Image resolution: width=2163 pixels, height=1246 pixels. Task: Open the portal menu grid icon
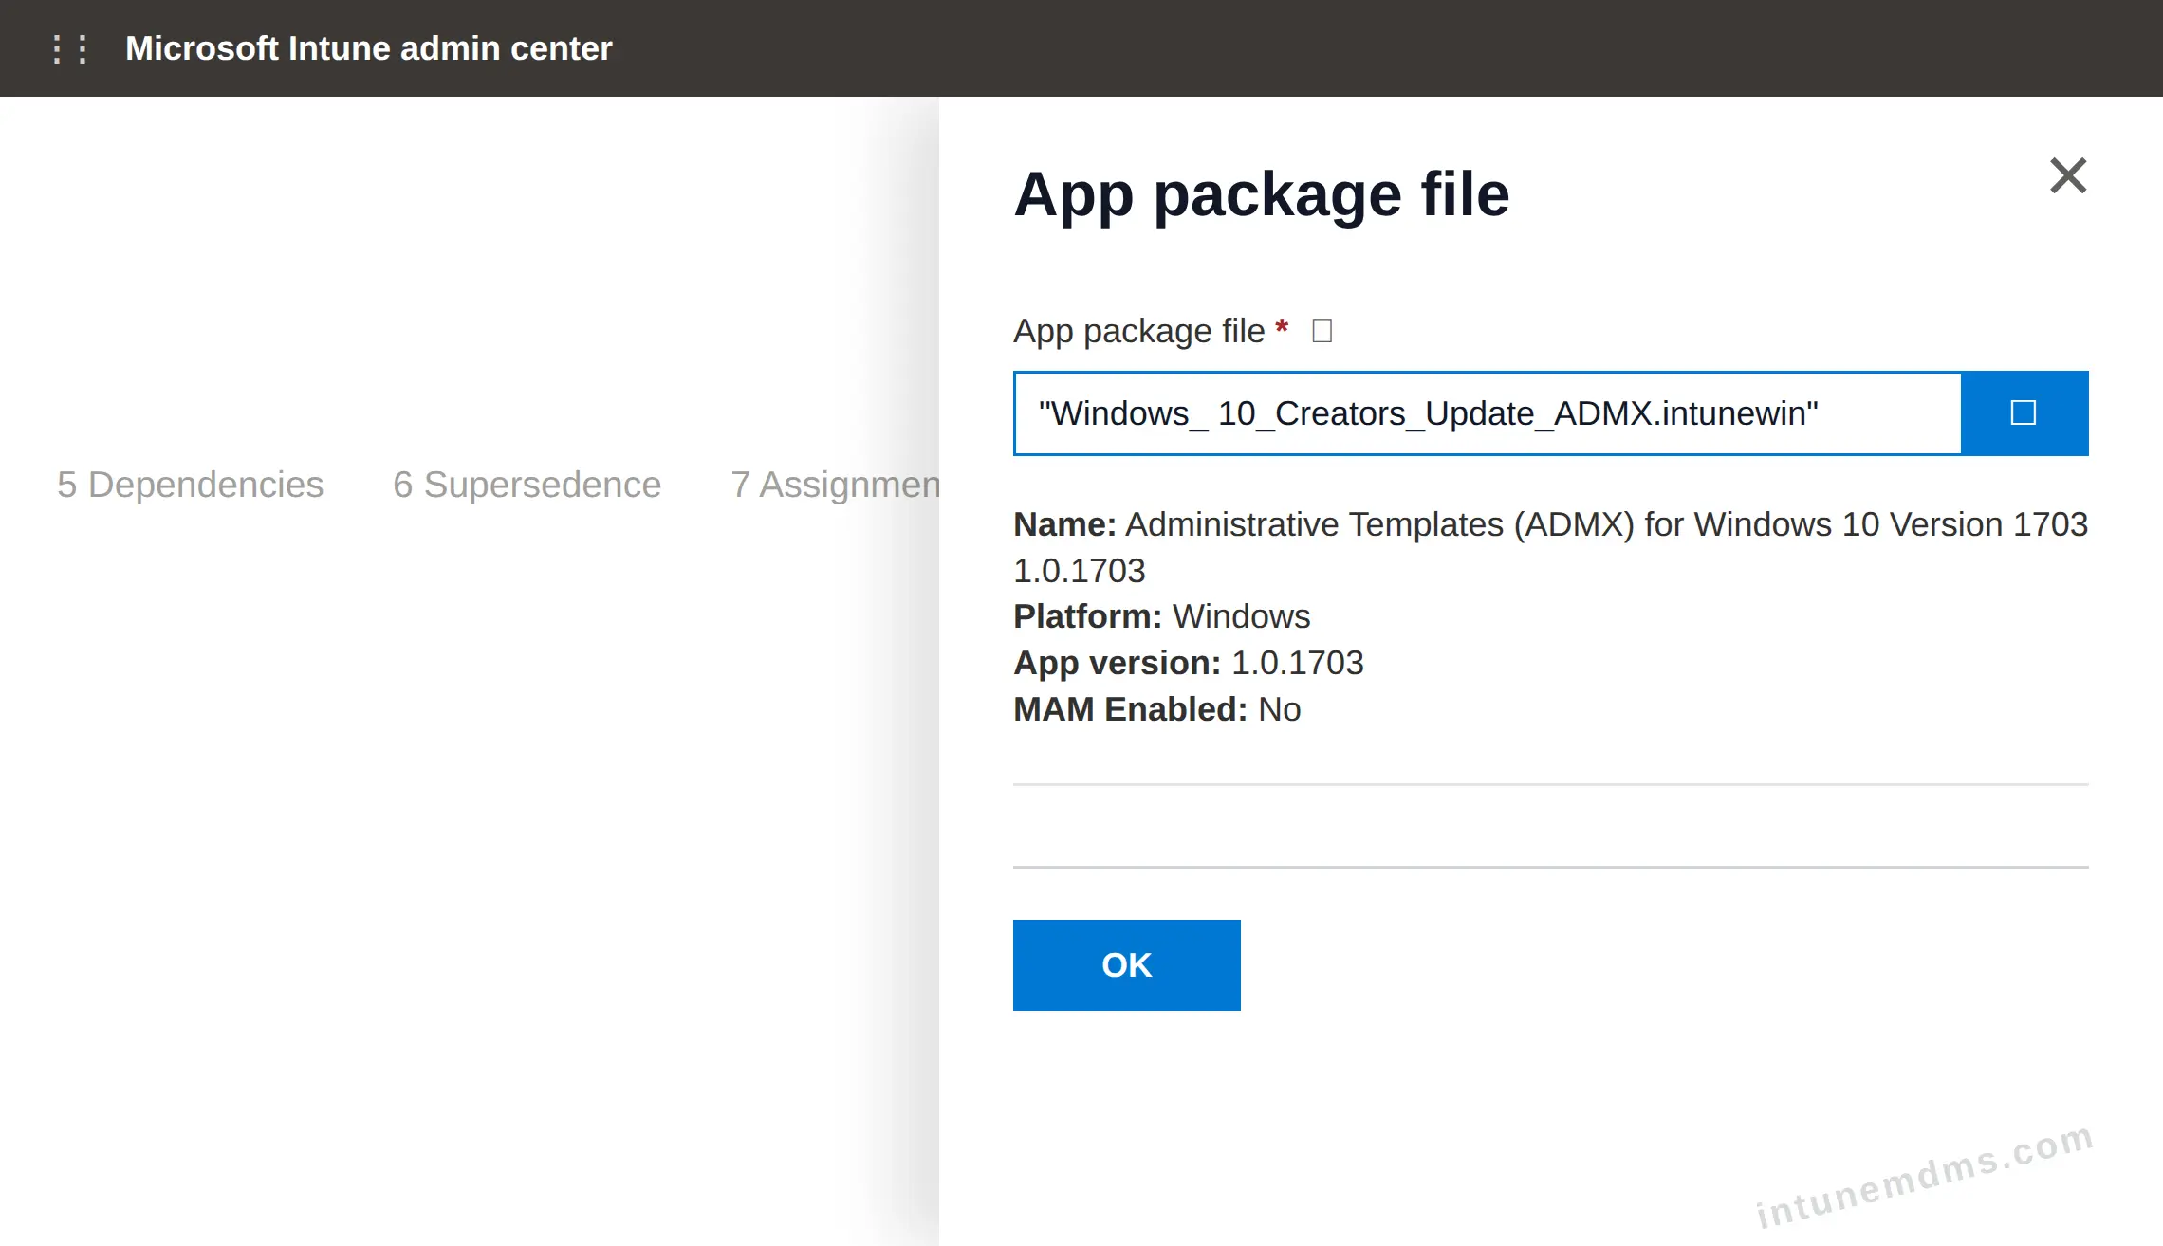pos(70,48)
